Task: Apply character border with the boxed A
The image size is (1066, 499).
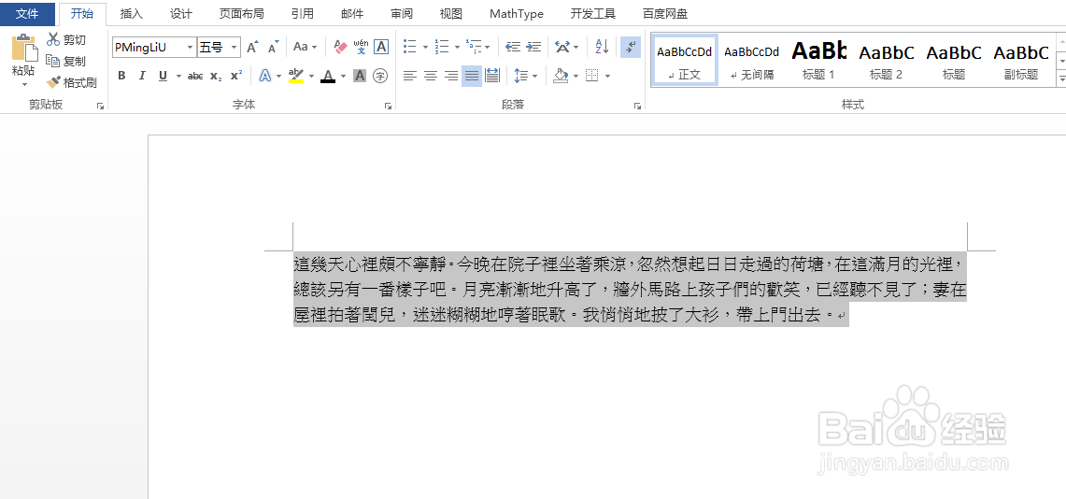Action: coord(381,47)
